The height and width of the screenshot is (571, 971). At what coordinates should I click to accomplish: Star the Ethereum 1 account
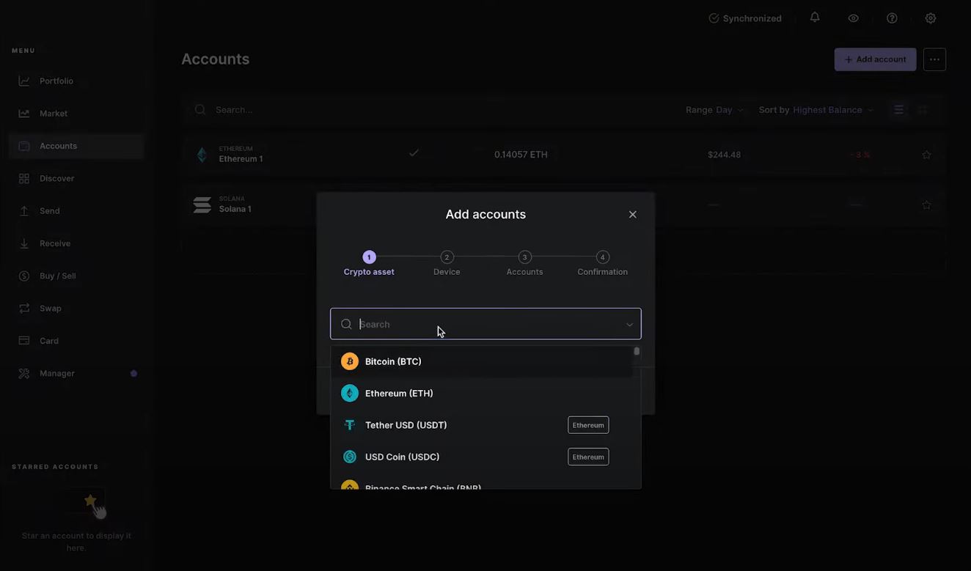[x=926, y=155]
